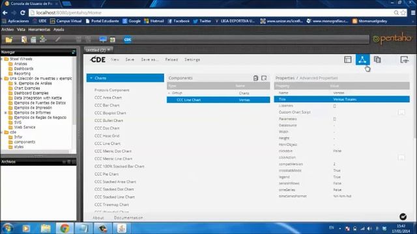The image size is (417, 234).
Task: Click the round badge icon at bottom right of CDE
Action: (403, 216)
